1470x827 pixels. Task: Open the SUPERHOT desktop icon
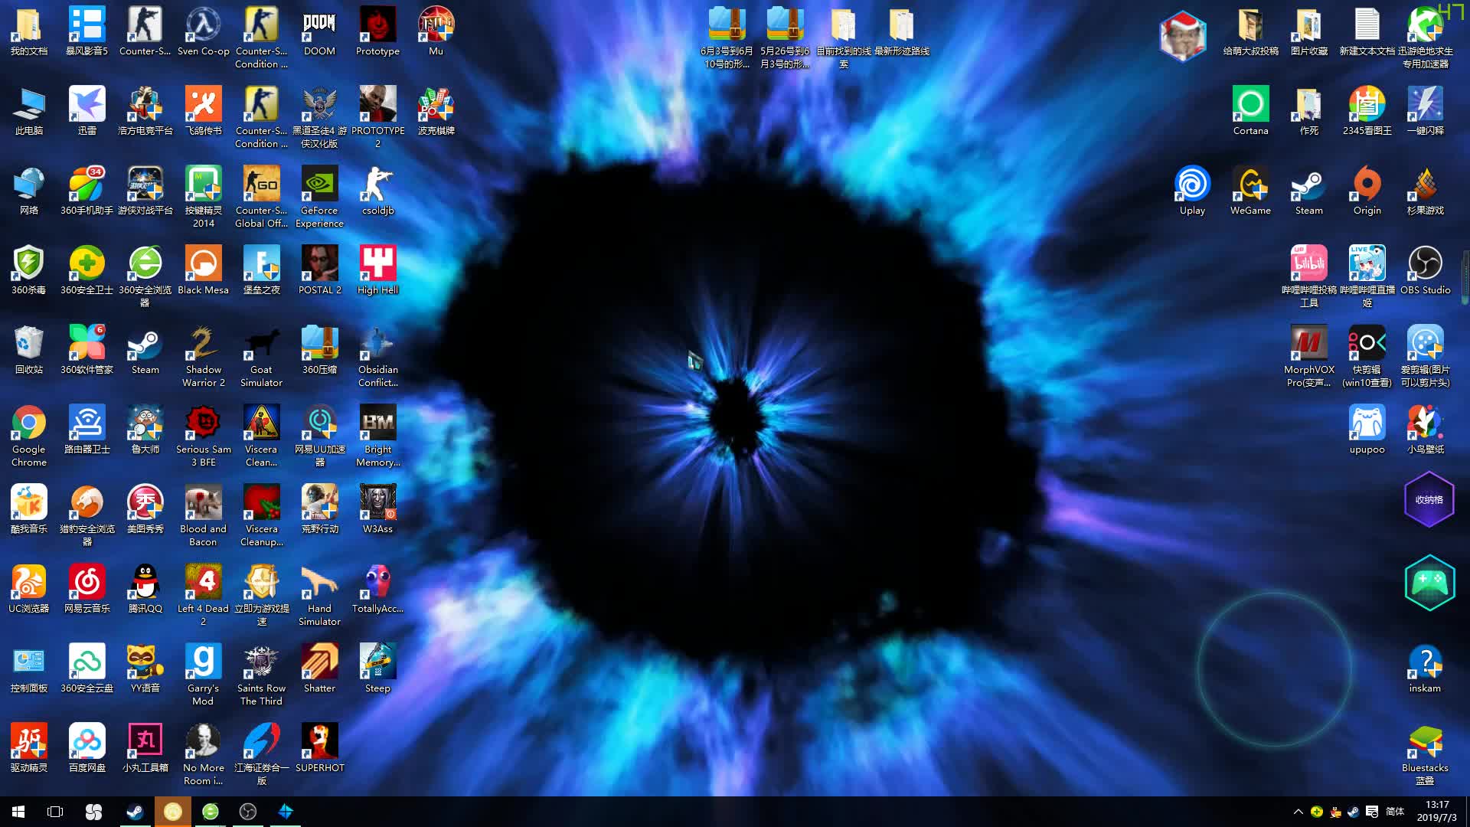[x=319, y=748]
